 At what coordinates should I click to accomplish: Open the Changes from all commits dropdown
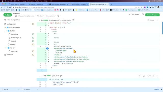[x=27, y=16]
